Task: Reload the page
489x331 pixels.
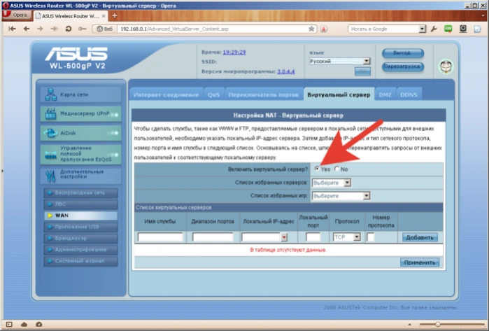Action: [69, 29]
